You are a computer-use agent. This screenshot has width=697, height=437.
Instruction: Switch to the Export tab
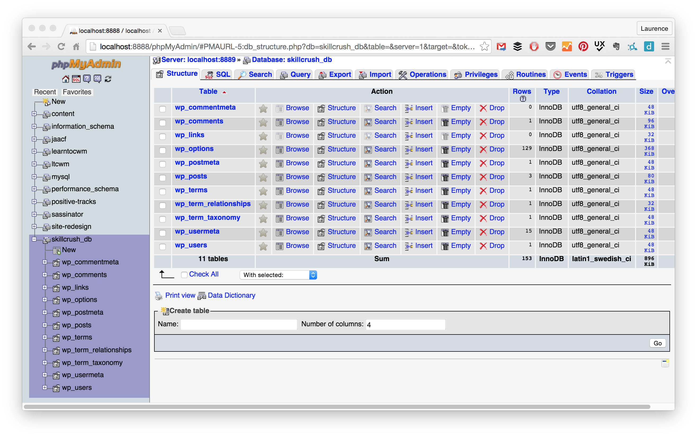[335, 75]
